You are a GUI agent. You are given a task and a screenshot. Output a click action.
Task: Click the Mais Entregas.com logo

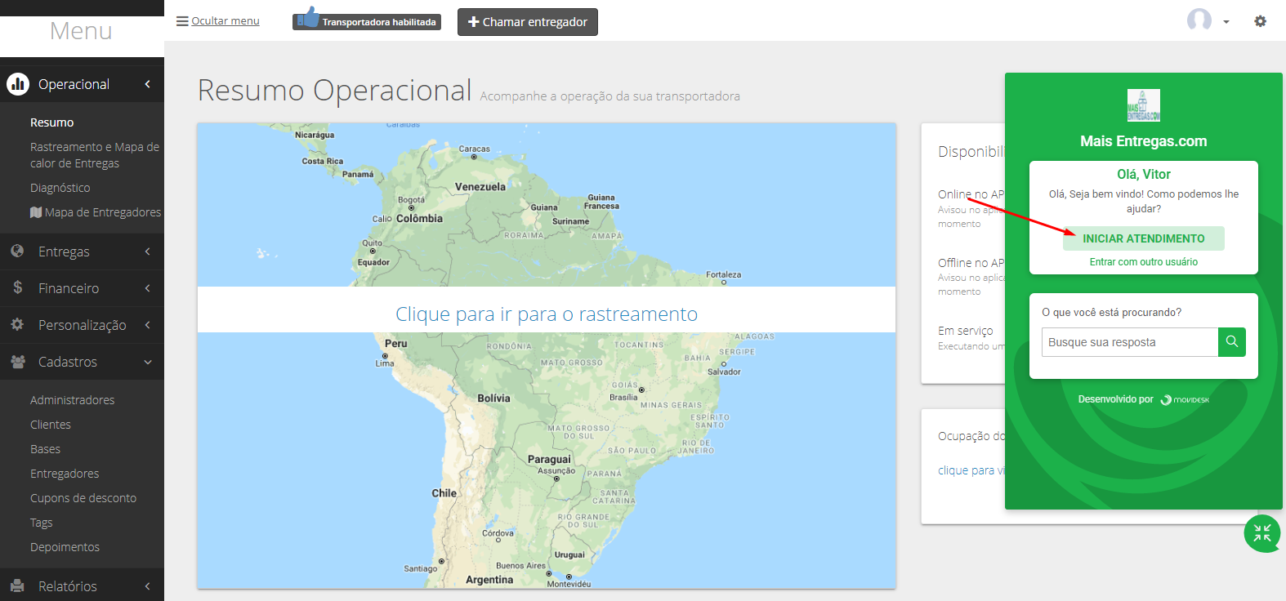click(x=1144, y=105)
